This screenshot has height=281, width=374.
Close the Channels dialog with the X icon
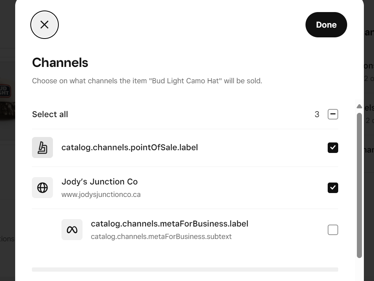(x=44, y=25)
